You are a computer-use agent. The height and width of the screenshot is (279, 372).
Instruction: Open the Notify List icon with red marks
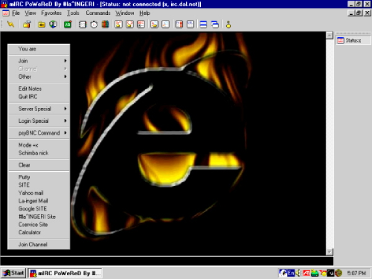pyautogui.click(x=179, y=24)
